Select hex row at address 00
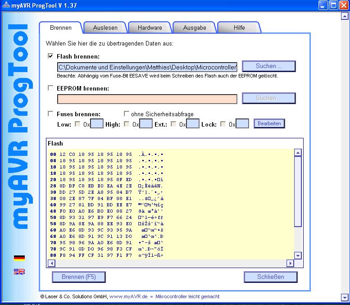Image resolution: width=350 pixels, height=305 pixels. point(106,154)
